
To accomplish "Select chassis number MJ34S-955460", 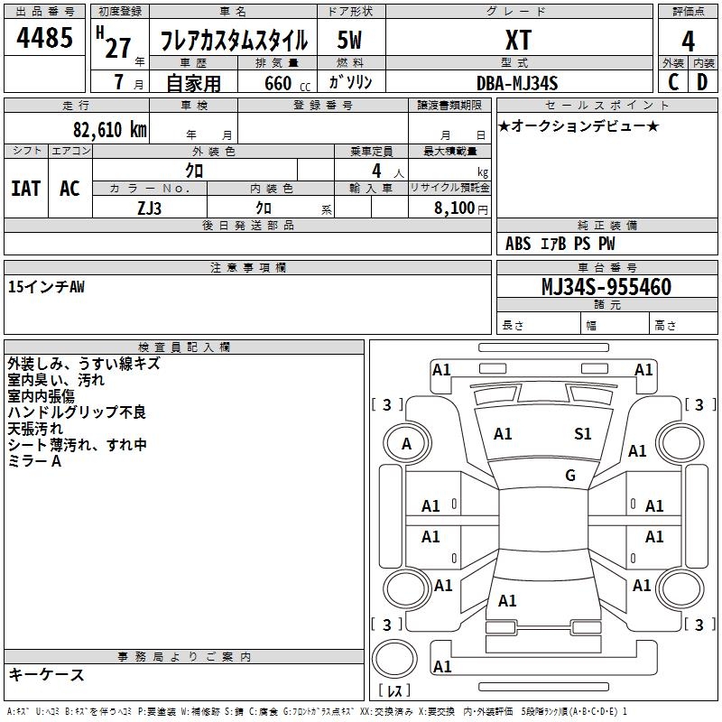I will [606, 287].
